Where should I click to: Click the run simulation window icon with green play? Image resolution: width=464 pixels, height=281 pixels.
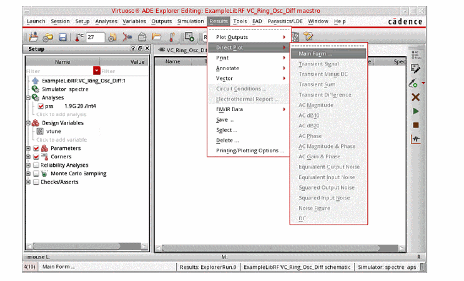coord(189,37)
